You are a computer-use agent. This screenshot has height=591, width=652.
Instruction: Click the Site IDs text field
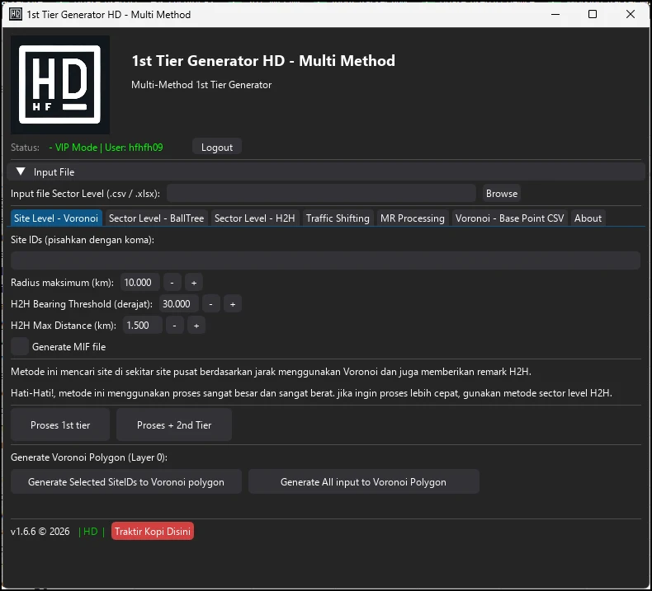[x=325, y=260]
